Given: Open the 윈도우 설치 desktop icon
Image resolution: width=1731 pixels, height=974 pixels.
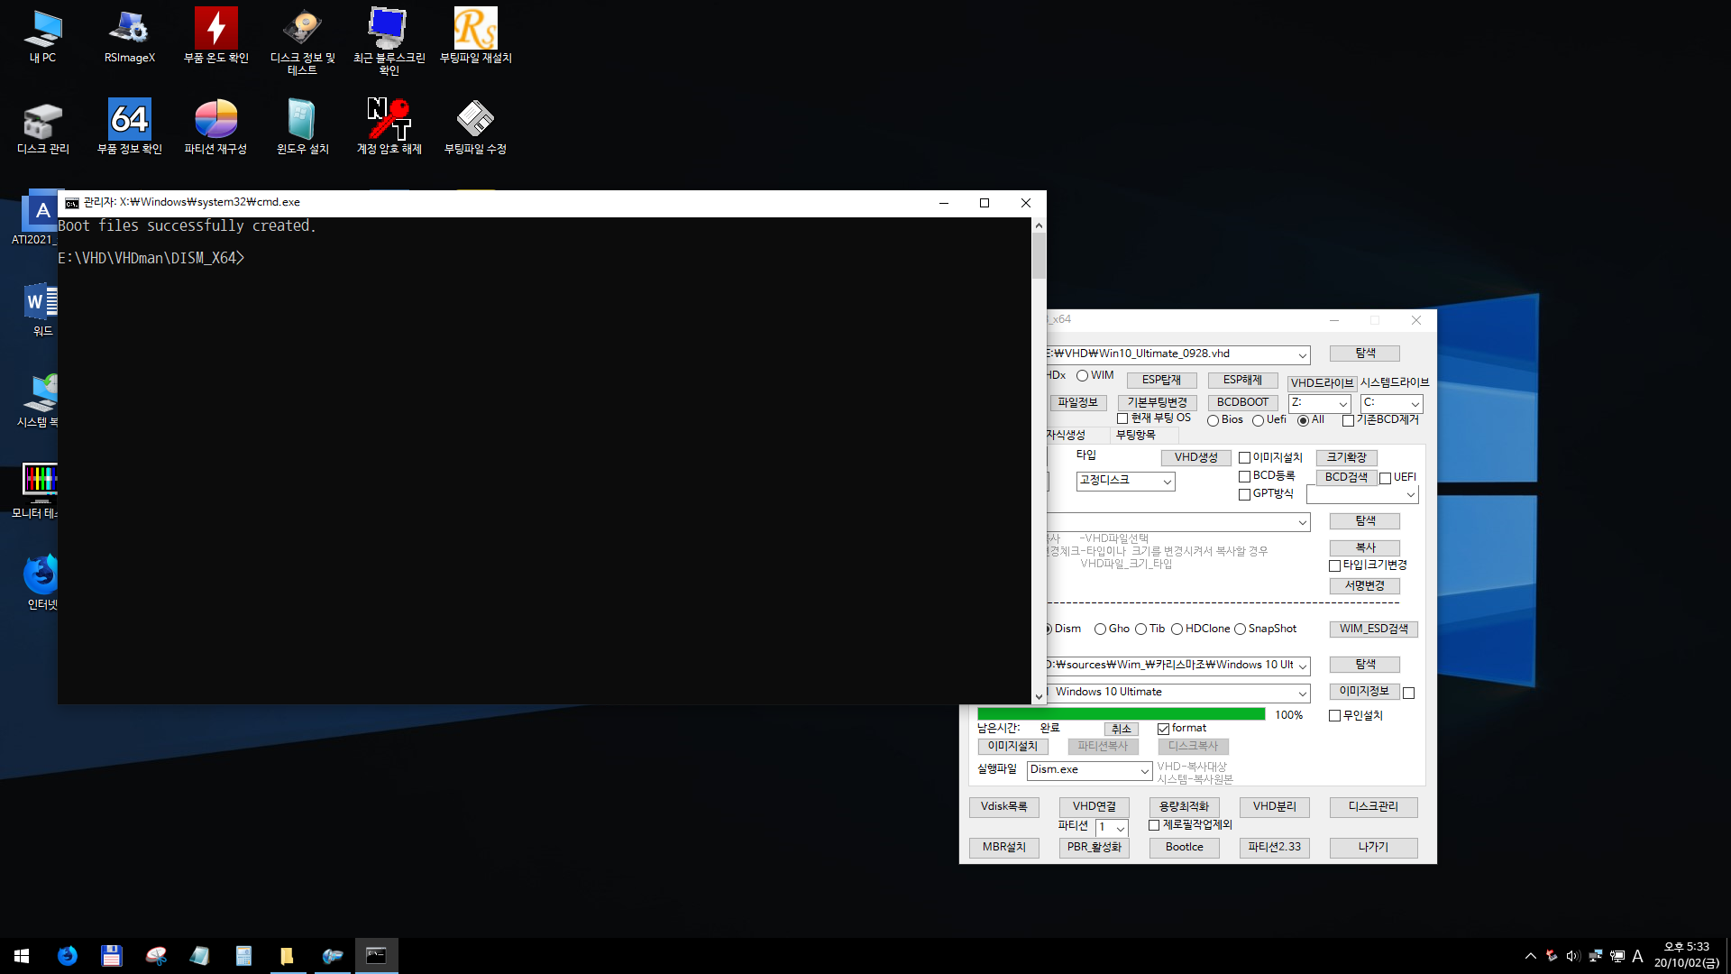Looking at the screenshot, I should pos(302,127).
